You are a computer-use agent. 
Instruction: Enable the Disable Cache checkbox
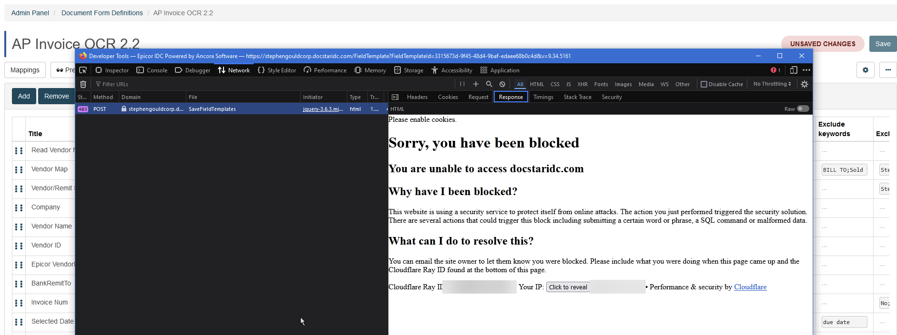703,84
